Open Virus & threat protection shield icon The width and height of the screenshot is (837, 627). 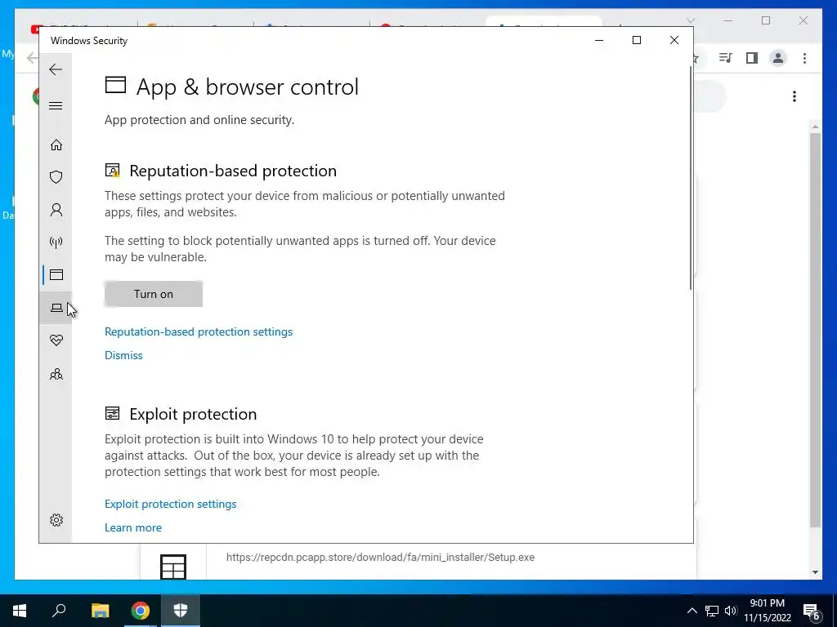pos(56,177)
